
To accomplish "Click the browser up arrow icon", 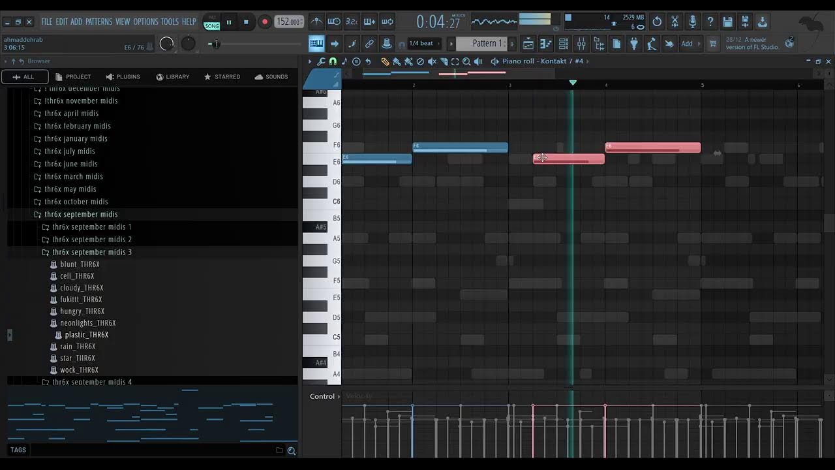I will (13, 61).
